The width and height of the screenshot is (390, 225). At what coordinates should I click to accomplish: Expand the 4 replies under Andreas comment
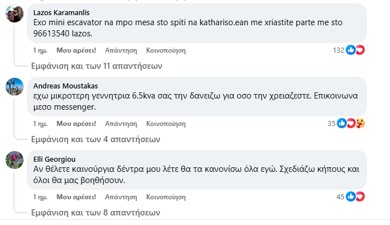click(96, 139)
